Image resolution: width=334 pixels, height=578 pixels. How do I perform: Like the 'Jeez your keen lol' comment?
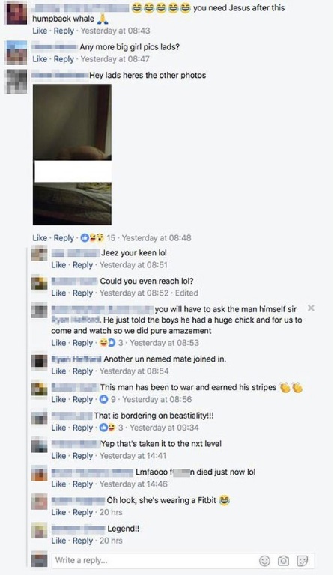click(x=58, y=265)
